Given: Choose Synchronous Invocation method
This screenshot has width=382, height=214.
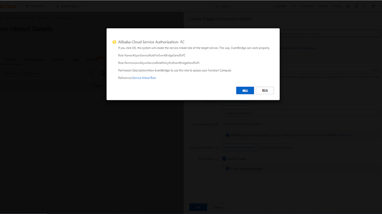Looking at the screenshot, I should click(x=239, y=148).
